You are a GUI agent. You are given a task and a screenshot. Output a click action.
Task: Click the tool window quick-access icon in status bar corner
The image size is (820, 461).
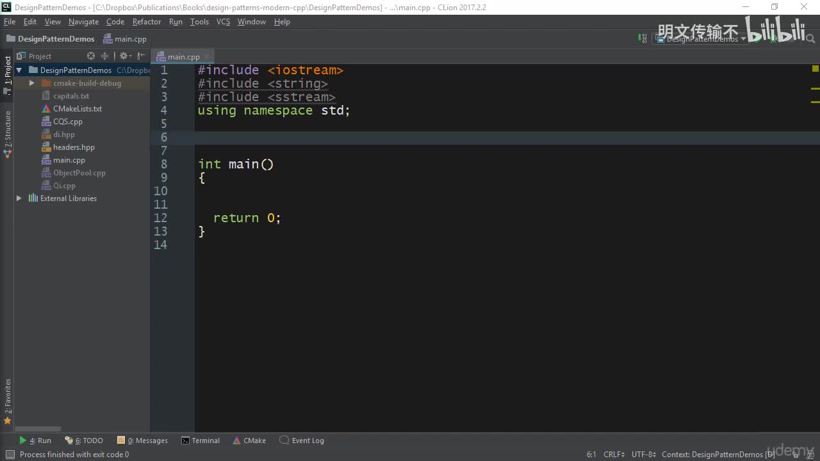pyautogui.click(x=9, y=455)
